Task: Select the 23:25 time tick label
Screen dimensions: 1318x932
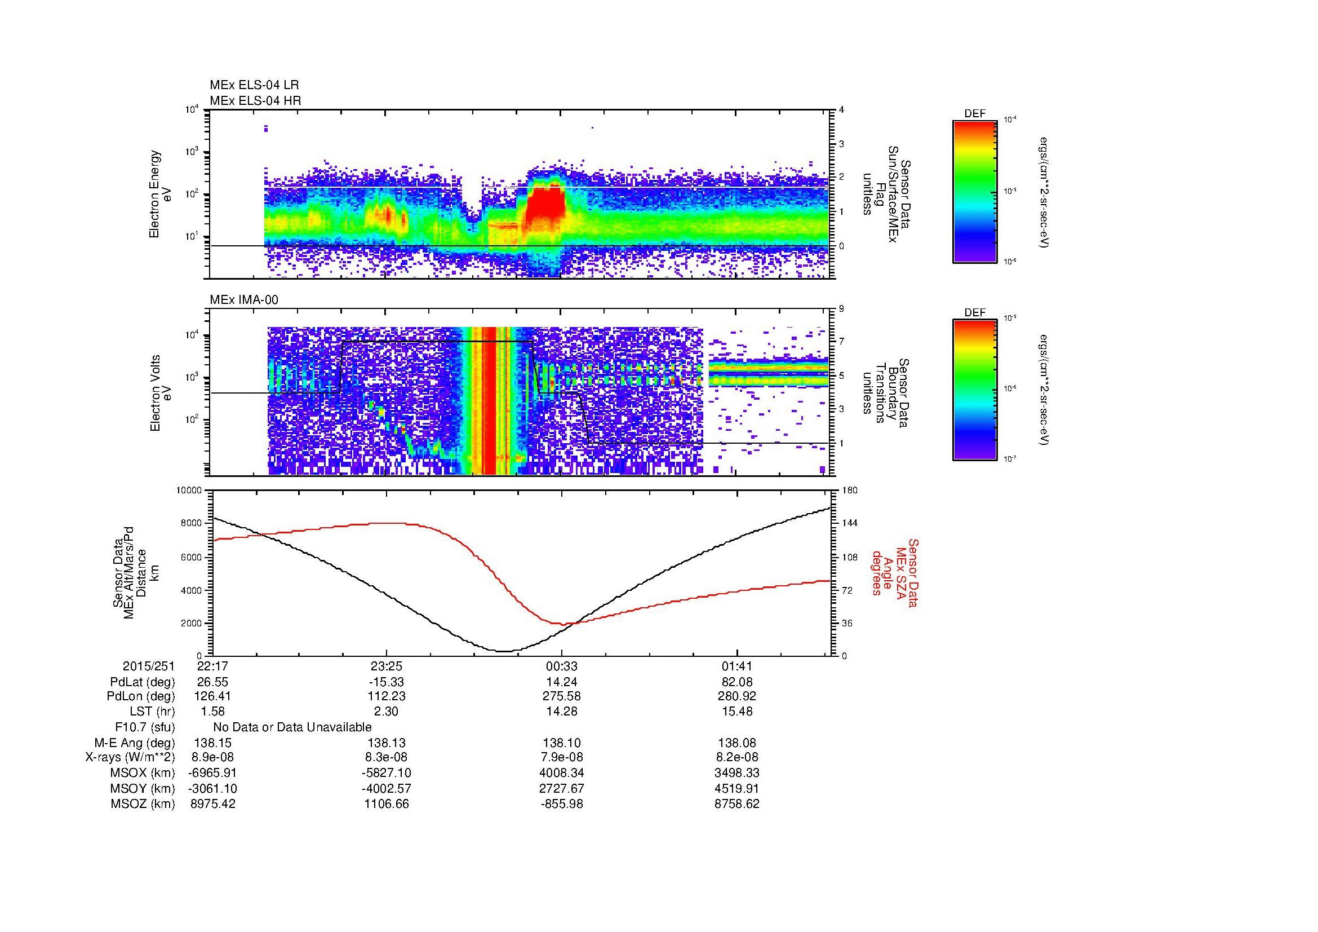Action: pos(387,666)
